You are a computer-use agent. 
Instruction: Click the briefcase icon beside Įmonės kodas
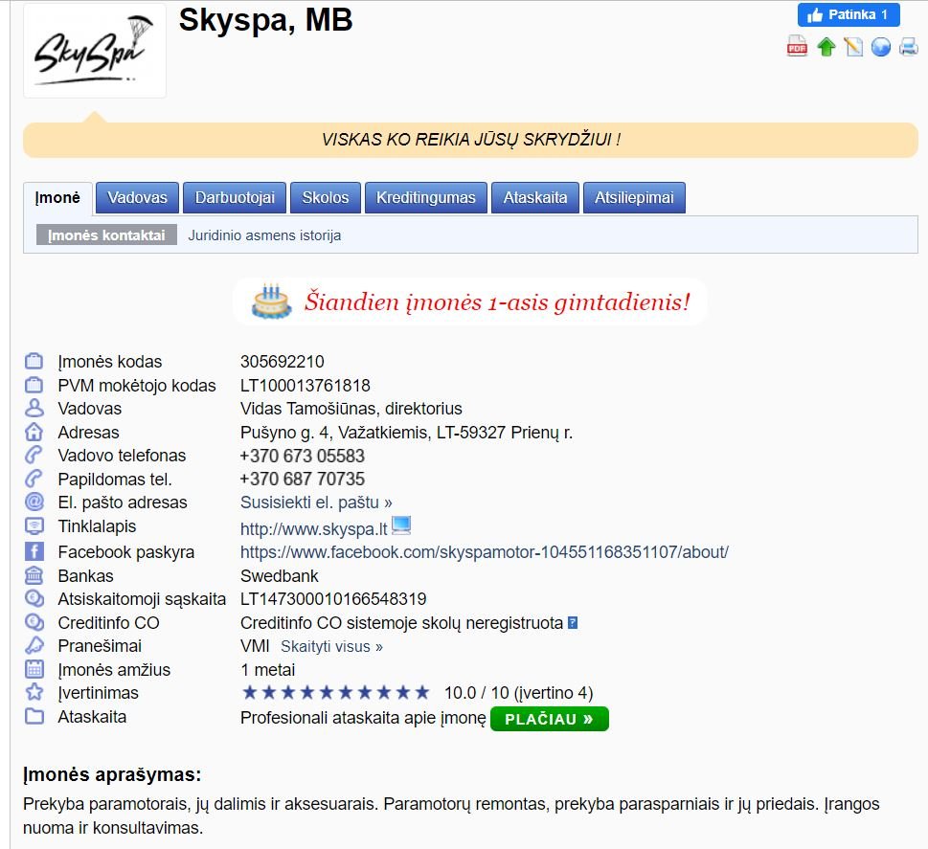click(34, 361)
